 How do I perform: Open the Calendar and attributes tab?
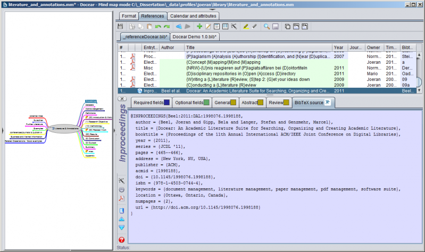(x=193, y=16)
